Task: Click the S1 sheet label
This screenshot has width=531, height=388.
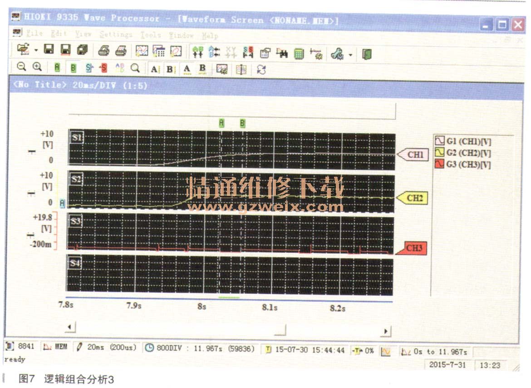Action: (77, 138)
